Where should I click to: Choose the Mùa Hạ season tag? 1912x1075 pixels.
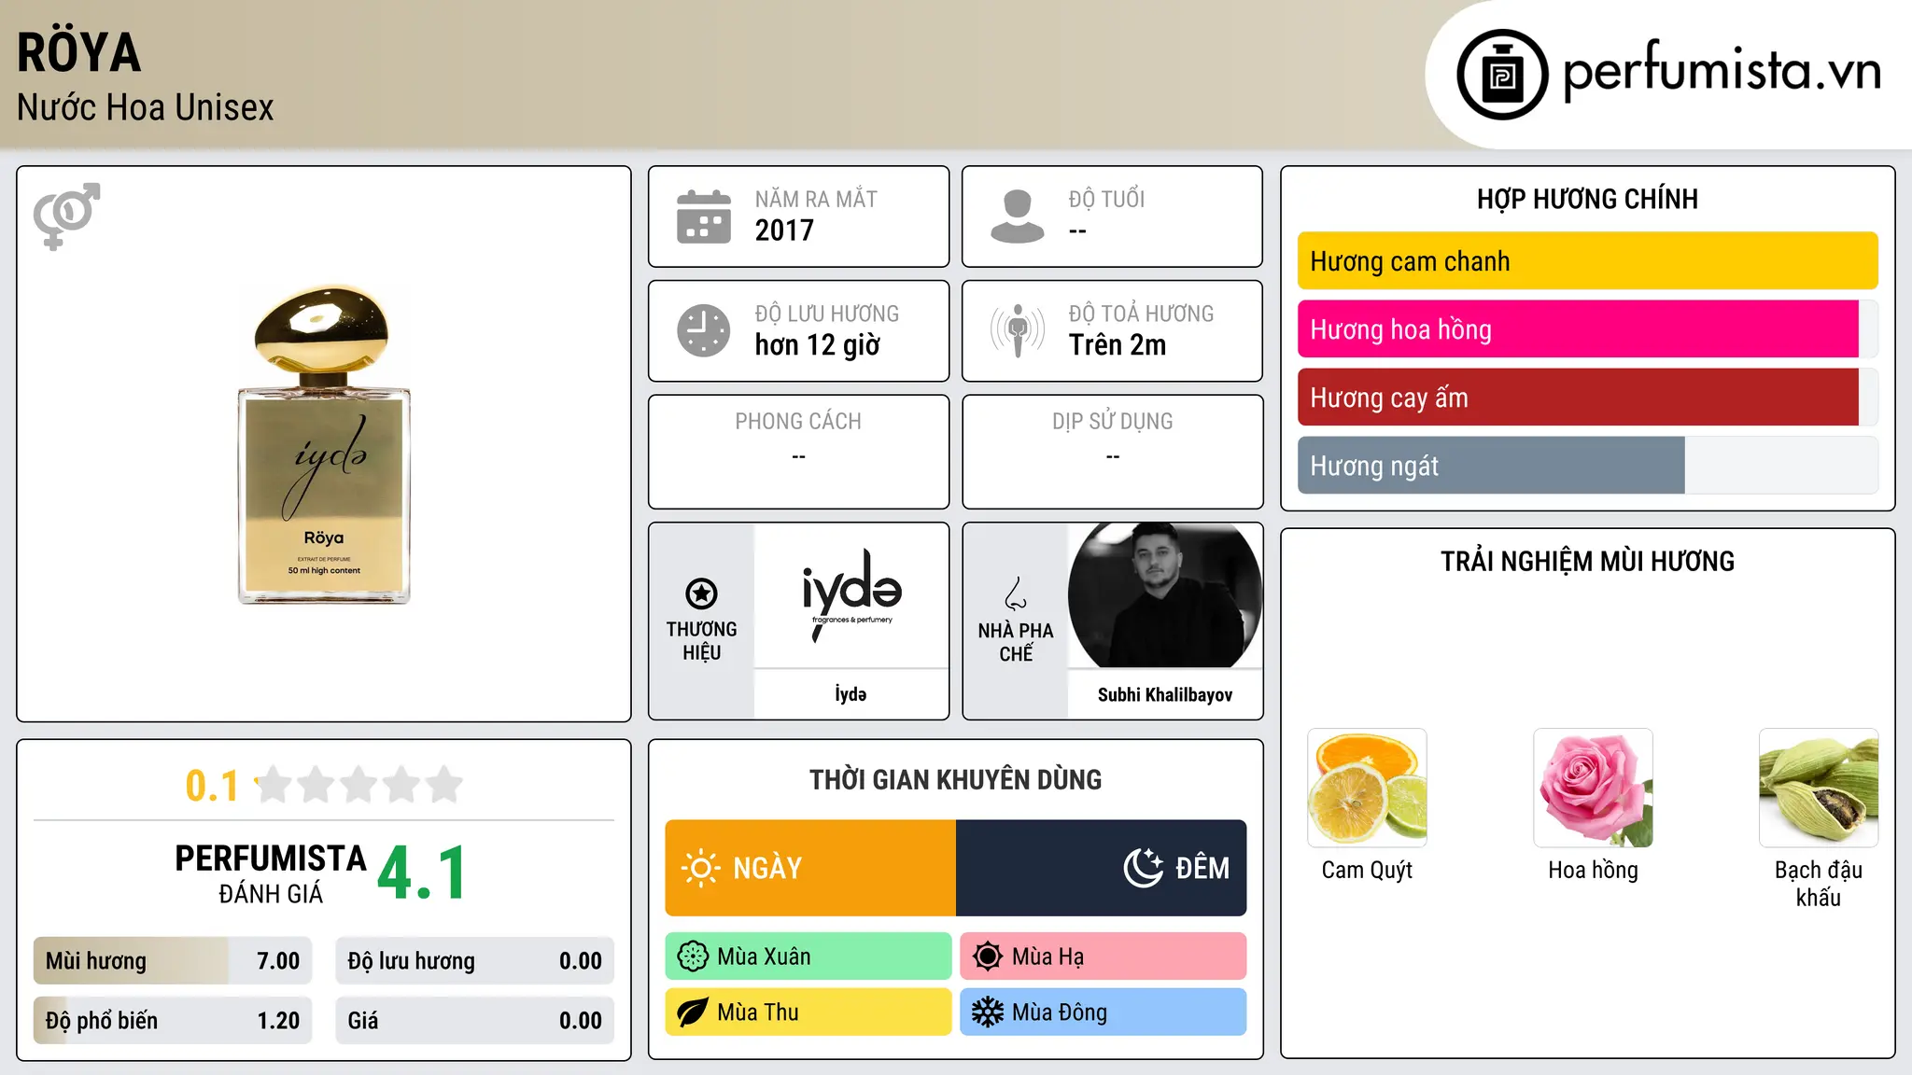[1104, 956]
